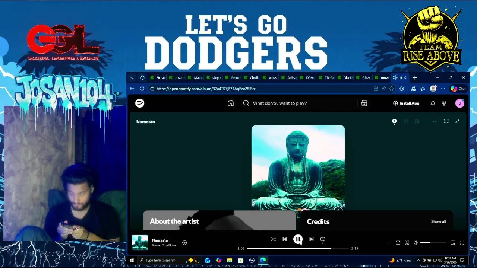Adjust the volume slider
This screenshot has height=268, width=477.
tap(433, 243)
